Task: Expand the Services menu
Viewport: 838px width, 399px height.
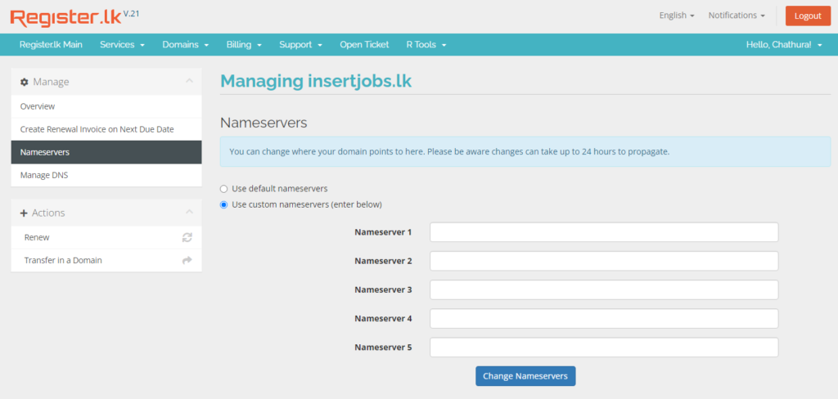Action: pyautogui.click(x=123, y=45)
